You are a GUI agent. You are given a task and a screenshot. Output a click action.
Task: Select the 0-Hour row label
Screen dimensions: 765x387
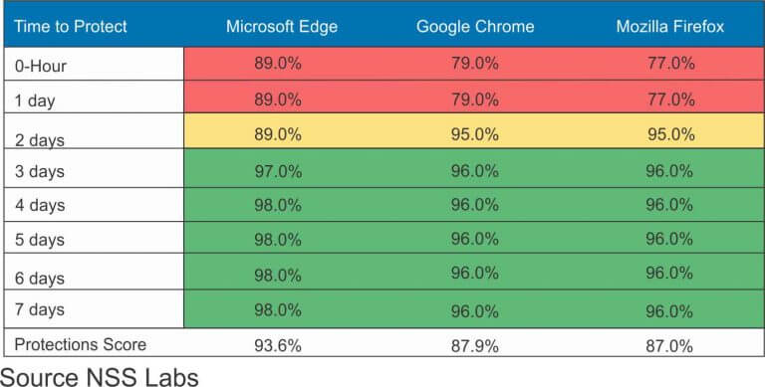(x=41, y=66)
